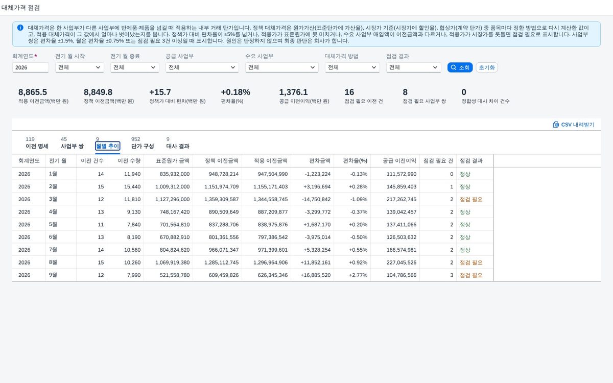The height and width of the screenshot is (383, 613).
Task: Click the 9월 row month cell
Action: [61, 275]
